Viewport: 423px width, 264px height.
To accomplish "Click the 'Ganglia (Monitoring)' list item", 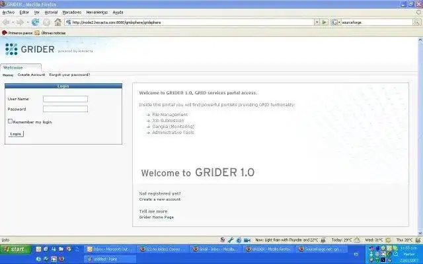I will [x=173, y=126].
